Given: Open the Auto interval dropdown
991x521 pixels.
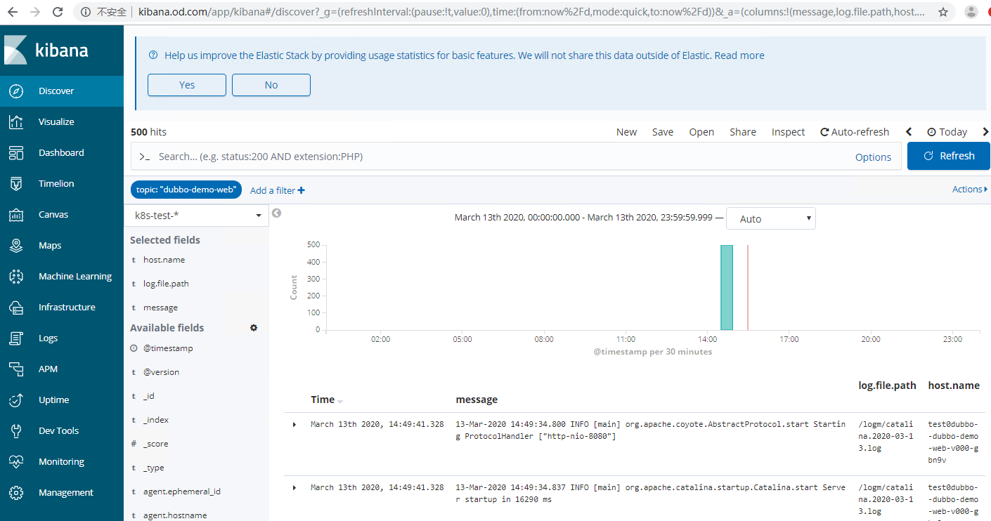Looking at the screenshot, I should 770,219.
